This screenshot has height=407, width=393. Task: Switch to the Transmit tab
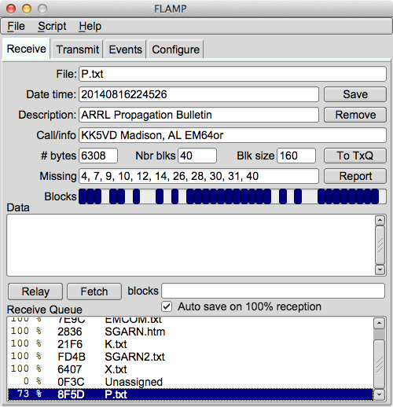(77, 49)
